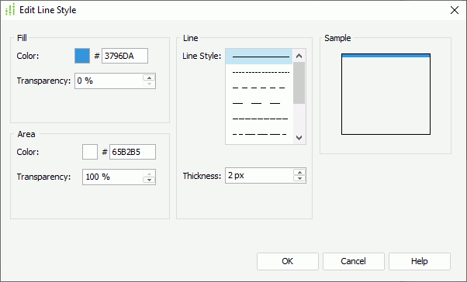The width and height of the screenshot is (467, 282).
Task: Click the Cancel button
Action: [354, 262]
